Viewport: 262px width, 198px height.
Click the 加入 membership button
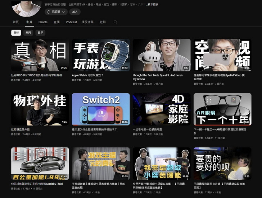pyautogui.click(x=75, y=12)
